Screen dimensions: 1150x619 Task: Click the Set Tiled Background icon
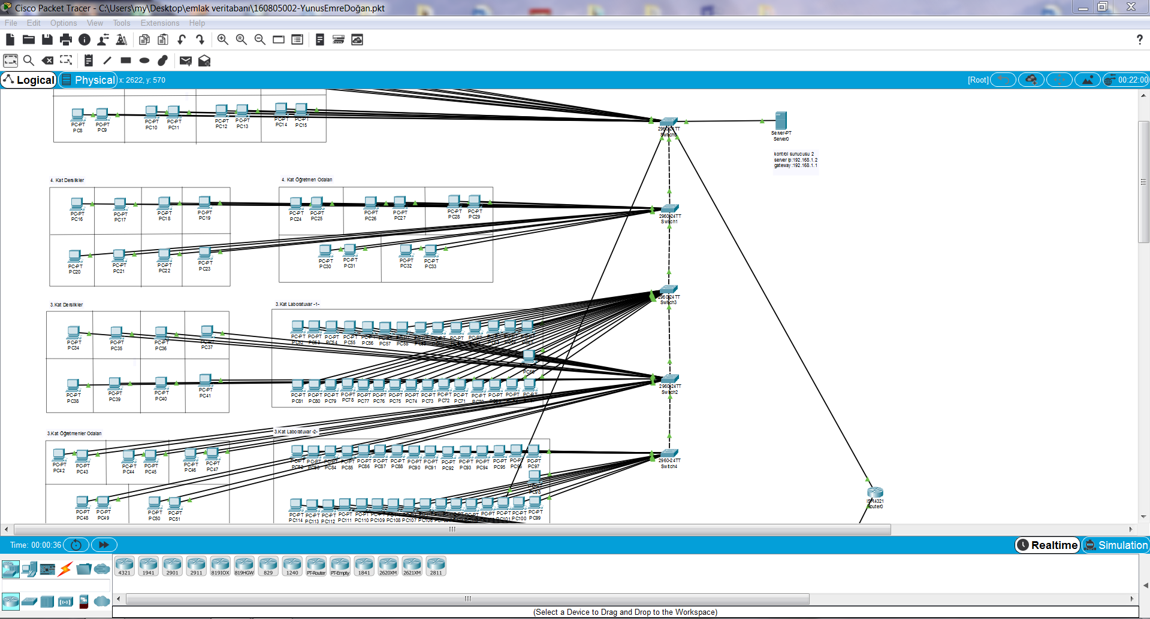pyautogui.click(x=1087, y=80)
